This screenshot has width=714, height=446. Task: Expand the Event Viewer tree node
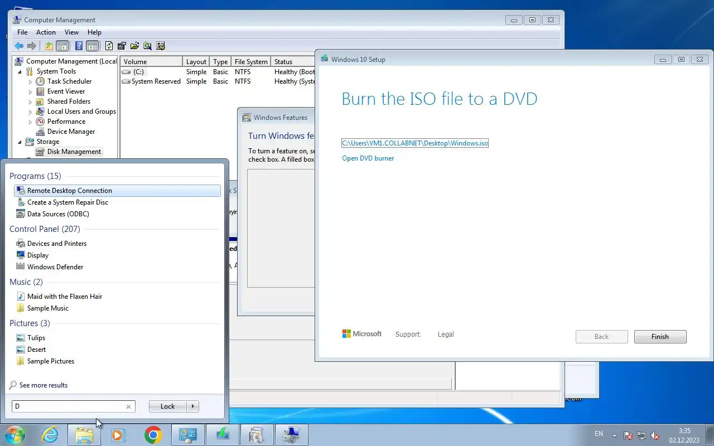pyautogui.click(x=31, y=92)
